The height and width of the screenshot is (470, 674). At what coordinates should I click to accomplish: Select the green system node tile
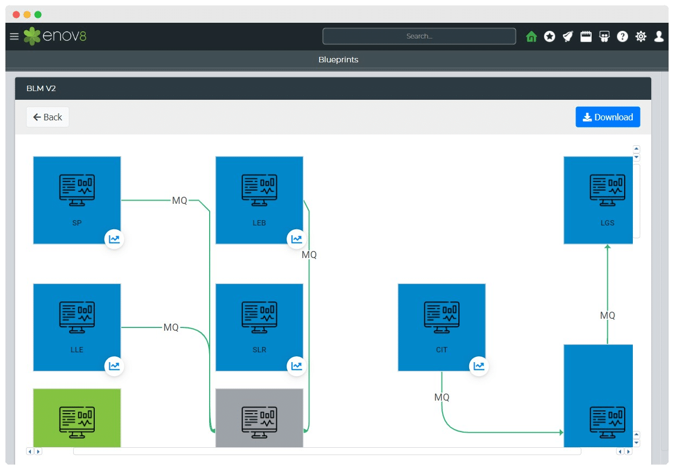coord(77,417)
